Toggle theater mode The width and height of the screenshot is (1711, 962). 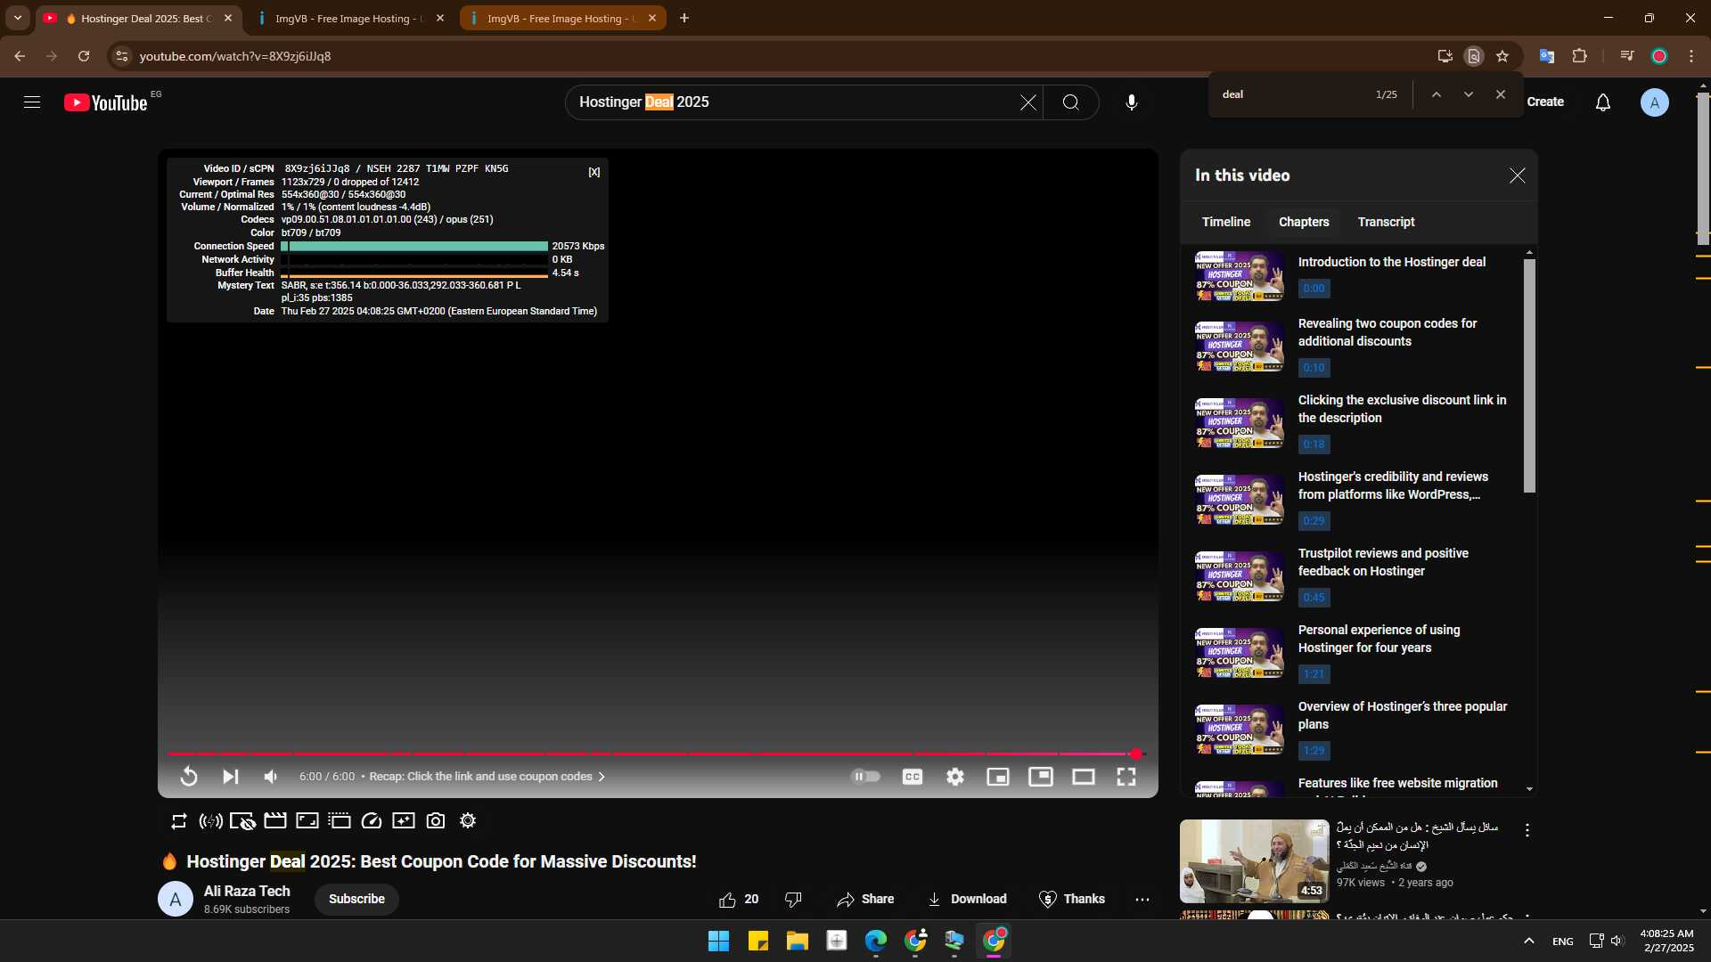[x=1083, y=777]
